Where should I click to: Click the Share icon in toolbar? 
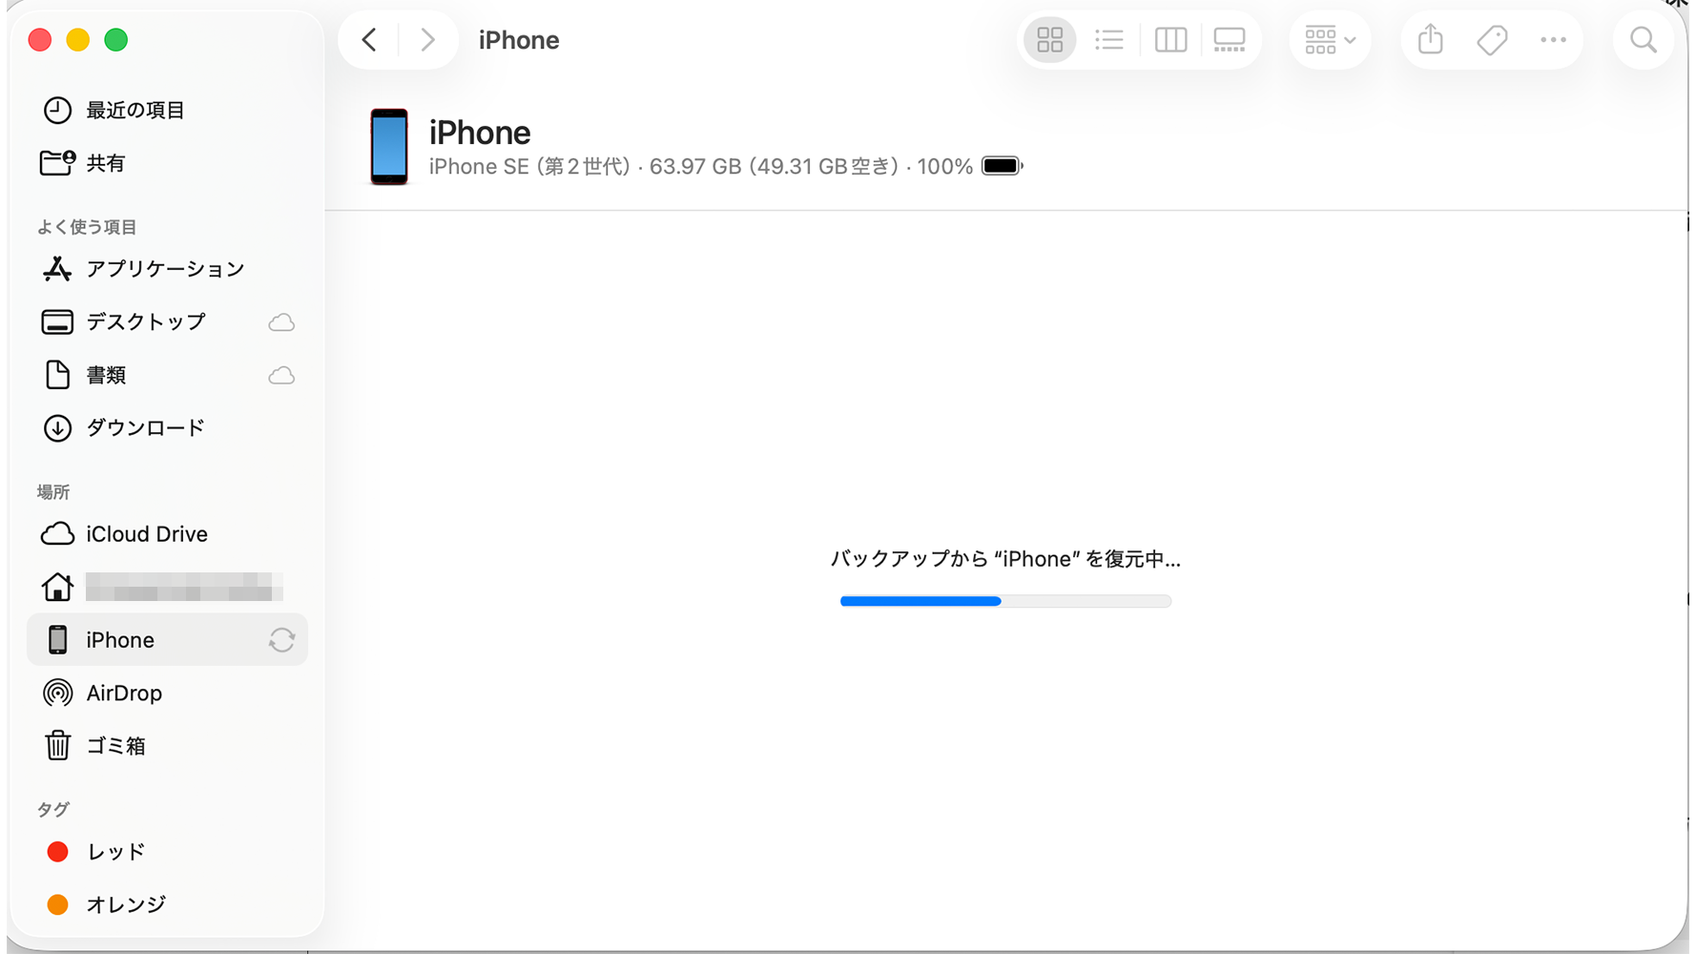tap(1430, 40)
